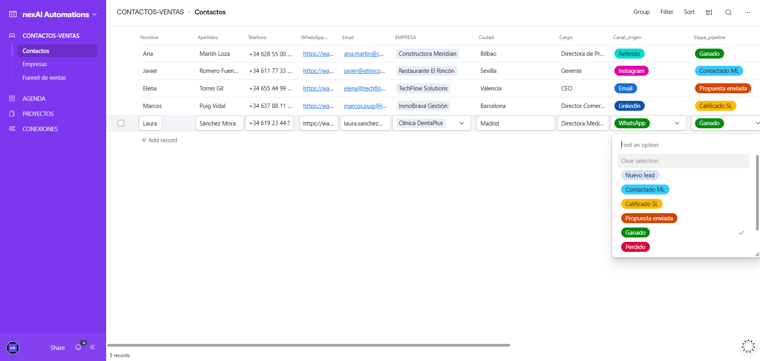Click Laura's telephone field
Screen dimensions: 760x361
269,123
